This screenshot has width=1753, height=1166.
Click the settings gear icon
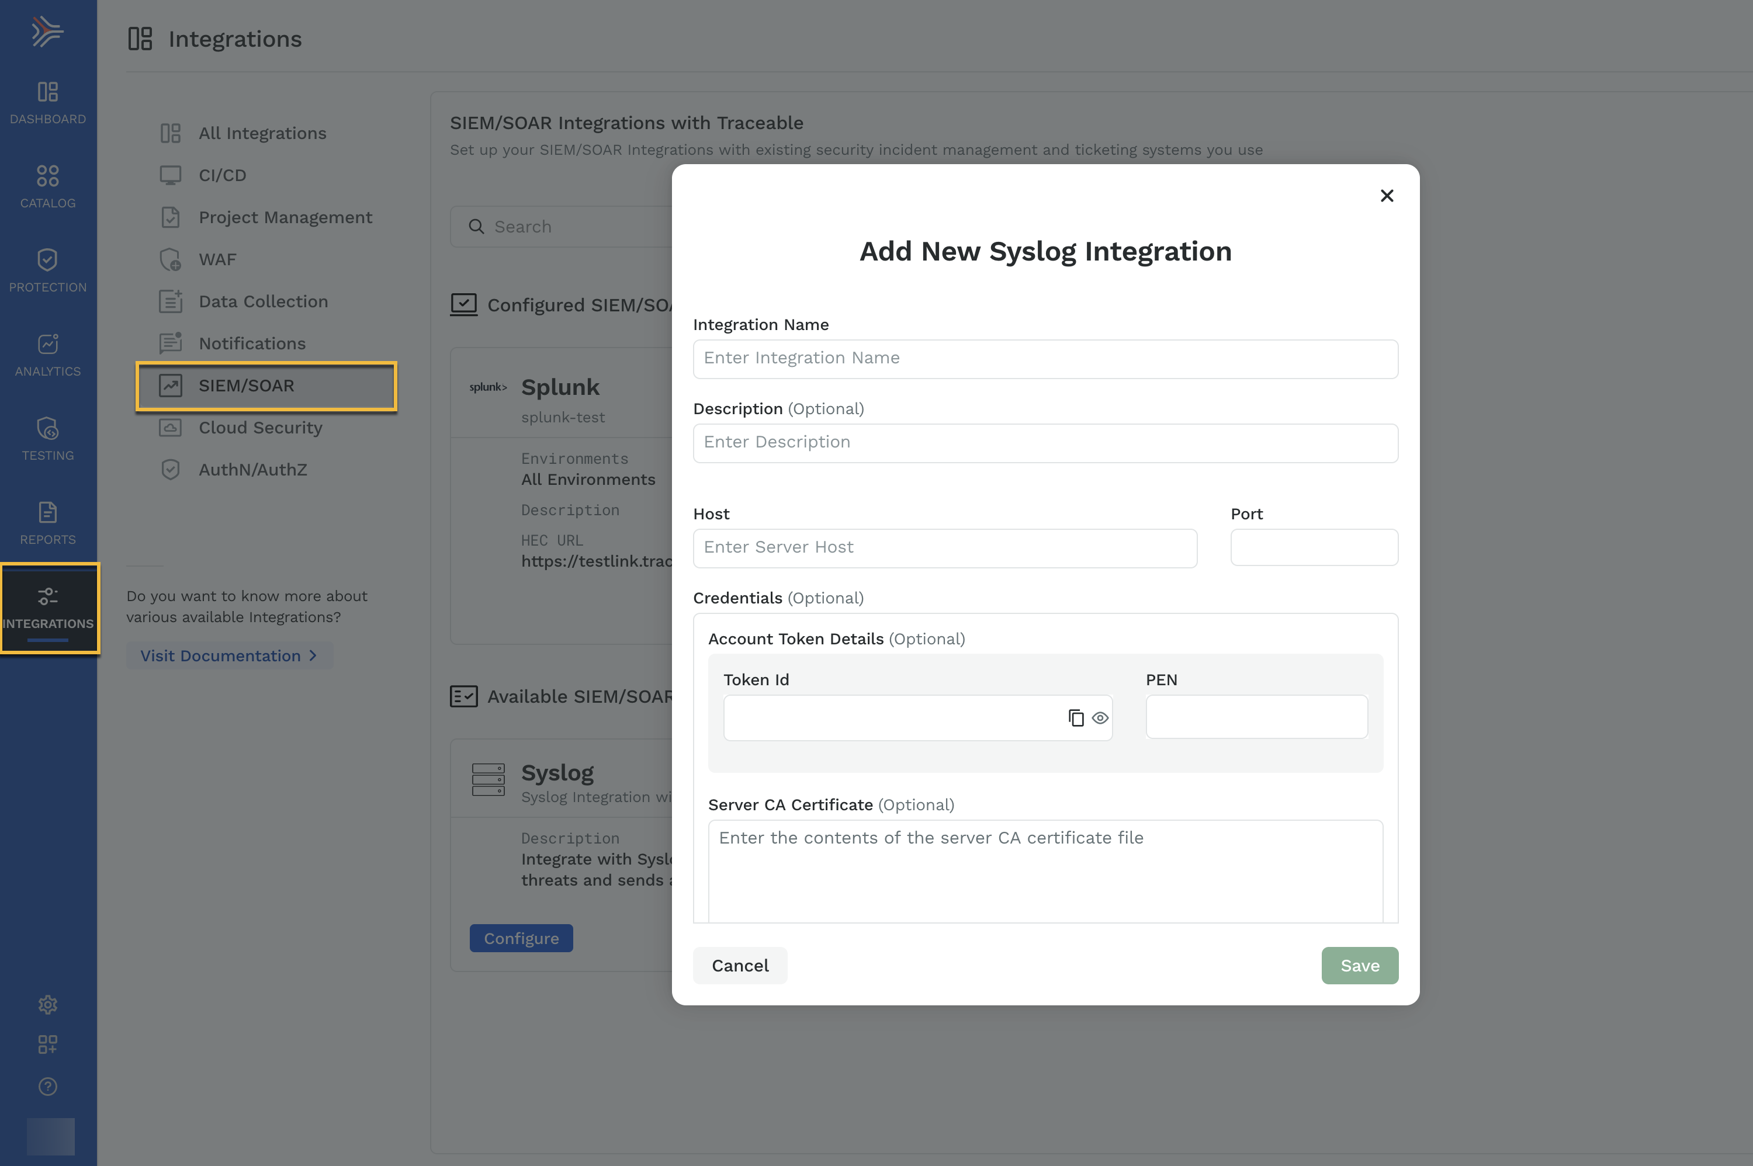point(47,1005)
